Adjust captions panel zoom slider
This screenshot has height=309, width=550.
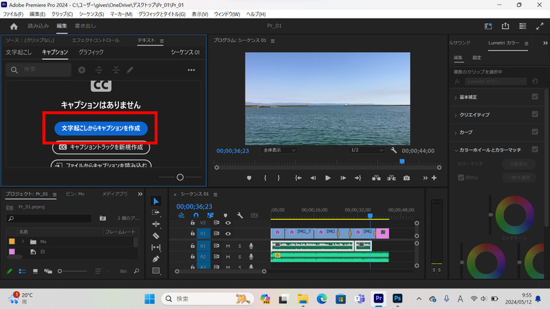point(180,177)
